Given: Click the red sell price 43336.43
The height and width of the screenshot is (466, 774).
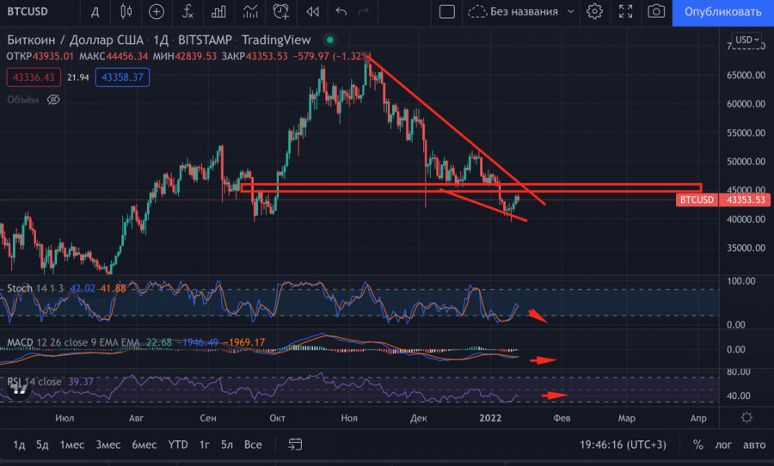Looking at the screenshot, I should [34, 77].
